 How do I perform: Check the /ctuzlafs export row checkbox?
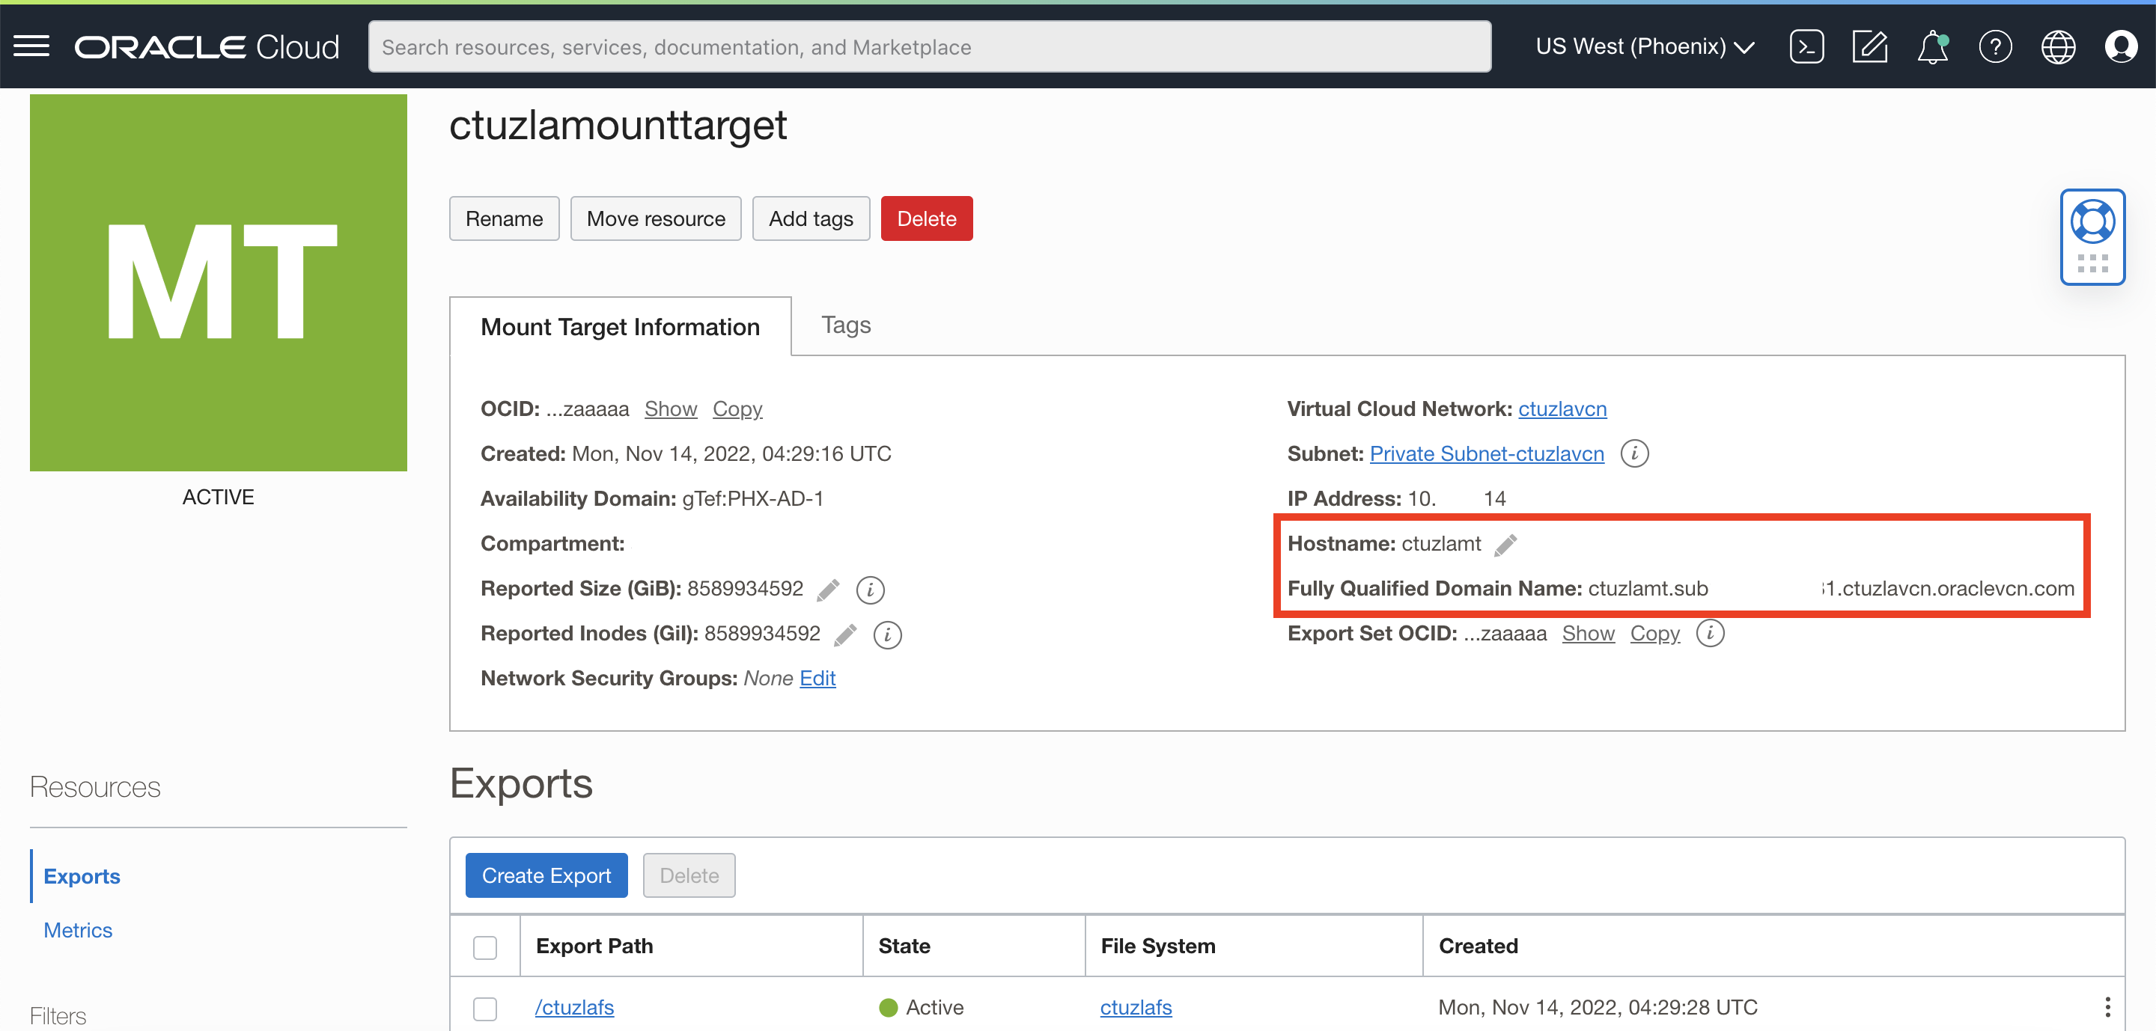click(484, 1009)
